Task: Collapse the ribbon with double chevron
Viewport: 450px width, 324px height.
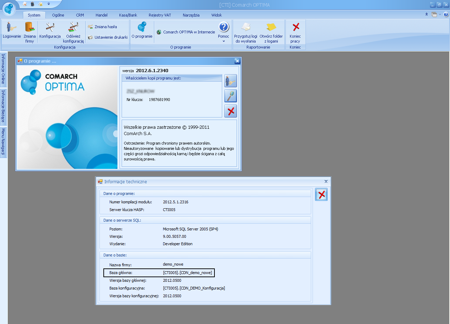Action: (x=427, y=14)
